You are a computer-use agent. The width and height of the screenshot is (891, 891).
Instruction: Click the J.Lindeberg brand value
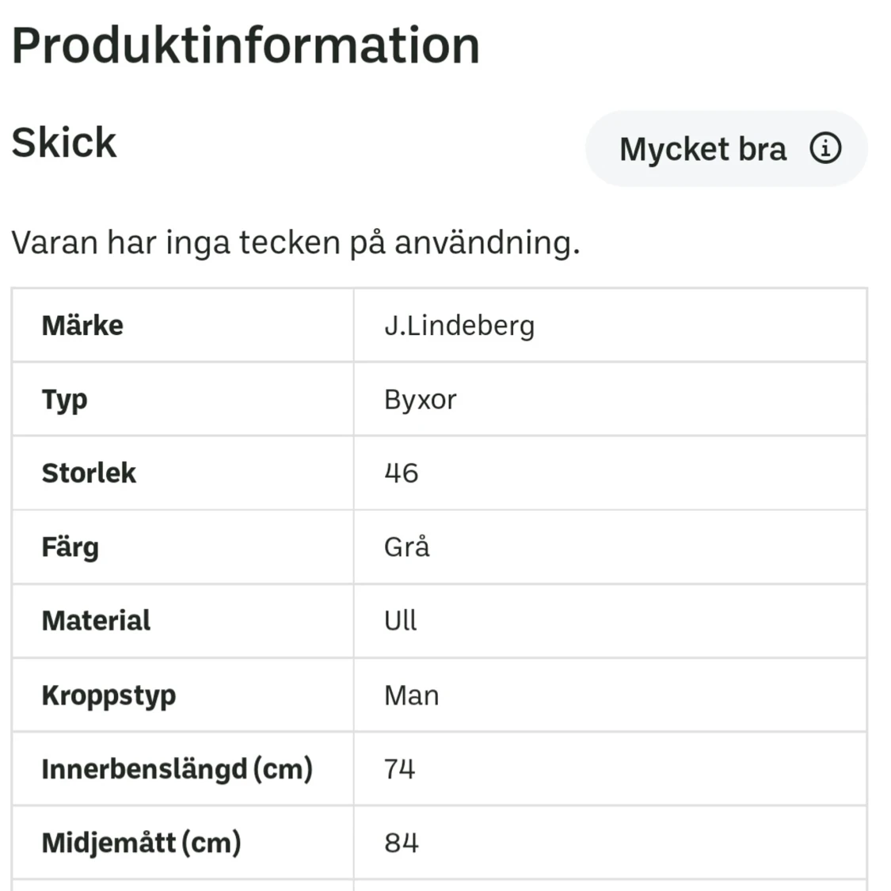(458, 325)
